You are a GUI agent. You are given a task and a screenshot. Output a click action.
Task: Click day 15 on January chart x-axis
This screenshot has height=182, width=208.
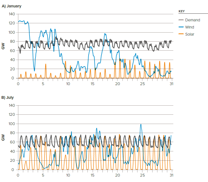(x=93, y=83)
